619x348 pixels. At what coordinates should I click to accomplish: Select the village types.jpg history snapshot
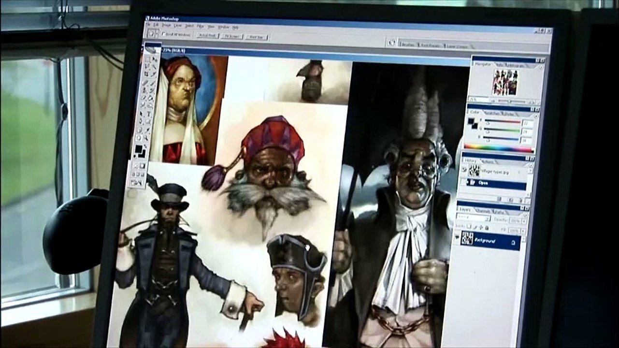(494, 172)
